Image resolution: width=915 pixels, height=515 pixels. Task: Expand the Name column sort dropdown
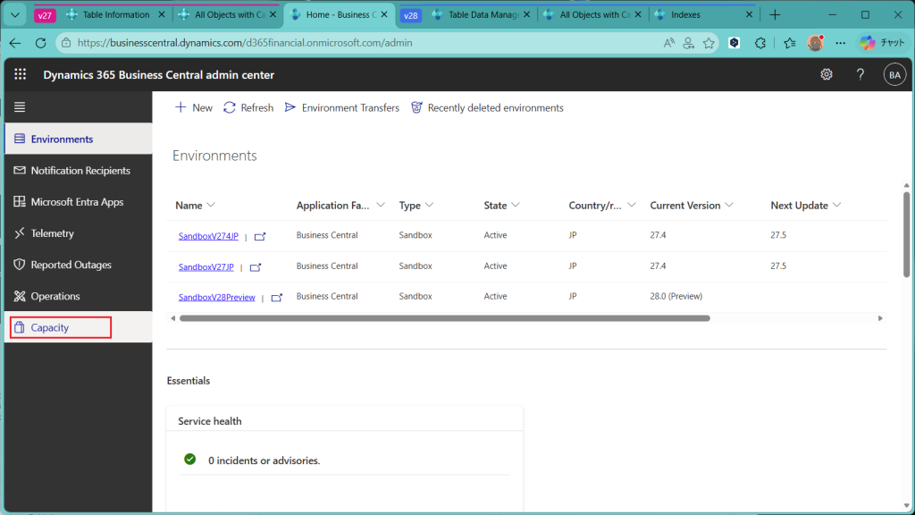pos(212,206)
